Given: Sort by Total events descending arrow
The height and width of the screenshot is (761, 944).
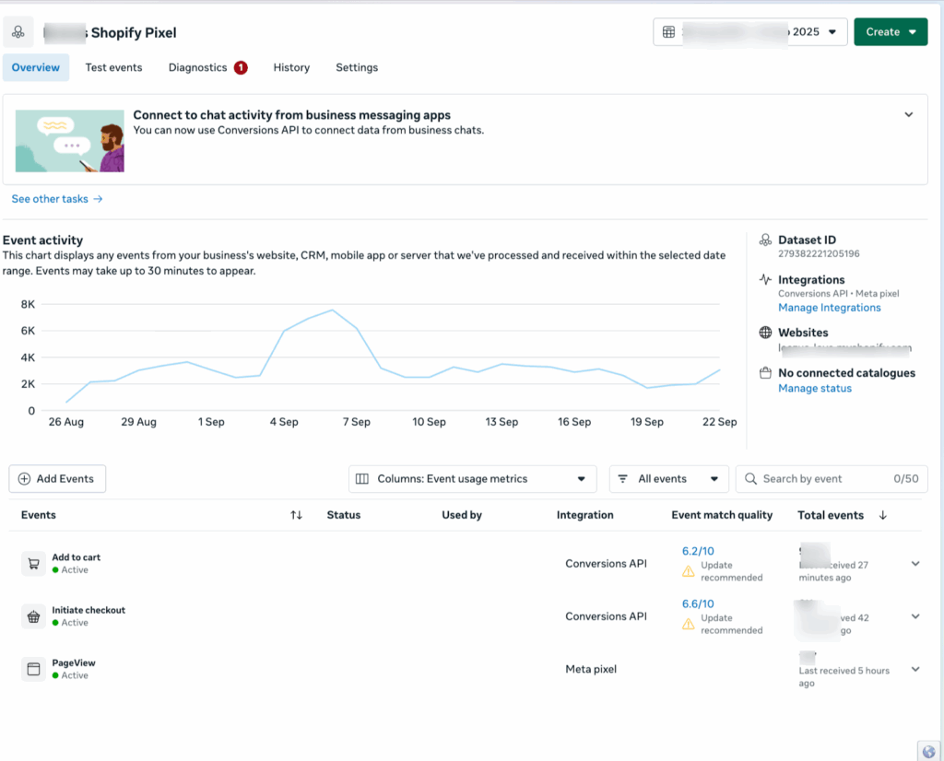Looking at the screenshot, I should [882, 515].
